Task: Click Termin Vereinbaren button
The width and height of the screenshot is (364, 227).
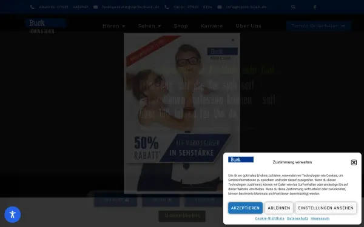Action: click(318, 26)
